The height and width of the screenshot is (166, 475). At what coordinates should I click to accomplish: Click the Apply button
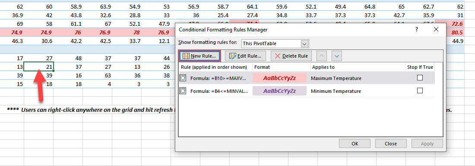(x=427, y=144)
